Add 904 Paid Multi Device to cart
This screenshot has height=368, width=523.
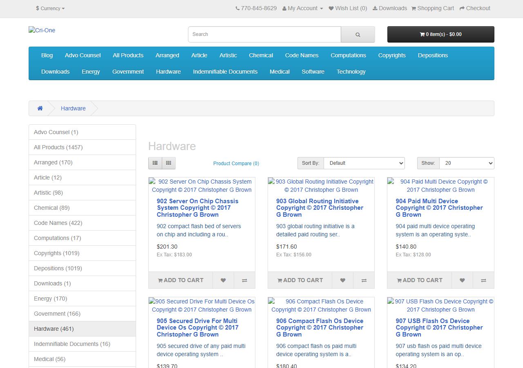click(x=420, y=280)
